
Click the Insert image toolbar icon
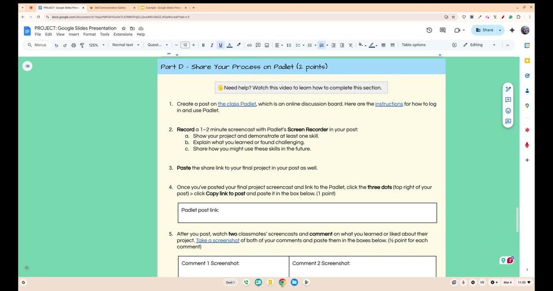click(x=267, y=45)
